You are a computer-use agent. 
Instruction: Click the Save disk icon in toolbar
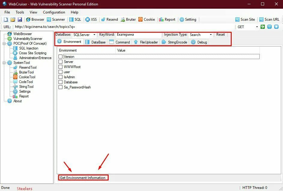click(20, 19)
